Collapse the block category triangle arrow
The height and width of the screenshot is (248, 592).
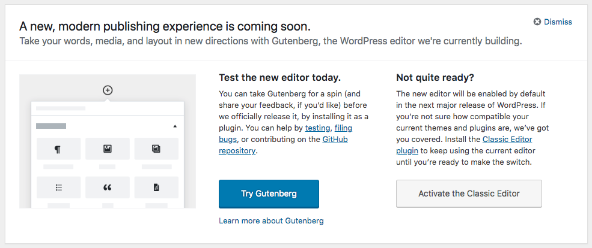coord(175,126)
